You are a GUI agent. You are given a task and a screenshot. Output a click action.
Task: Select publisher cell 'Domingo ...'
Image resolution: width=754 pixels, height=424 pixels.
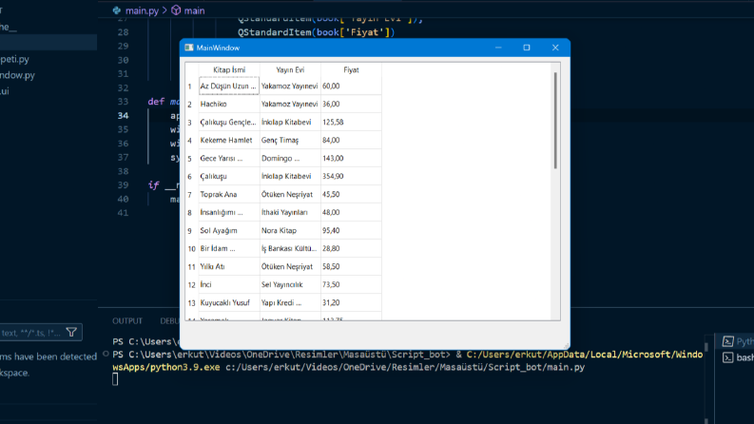pos(290,158)
